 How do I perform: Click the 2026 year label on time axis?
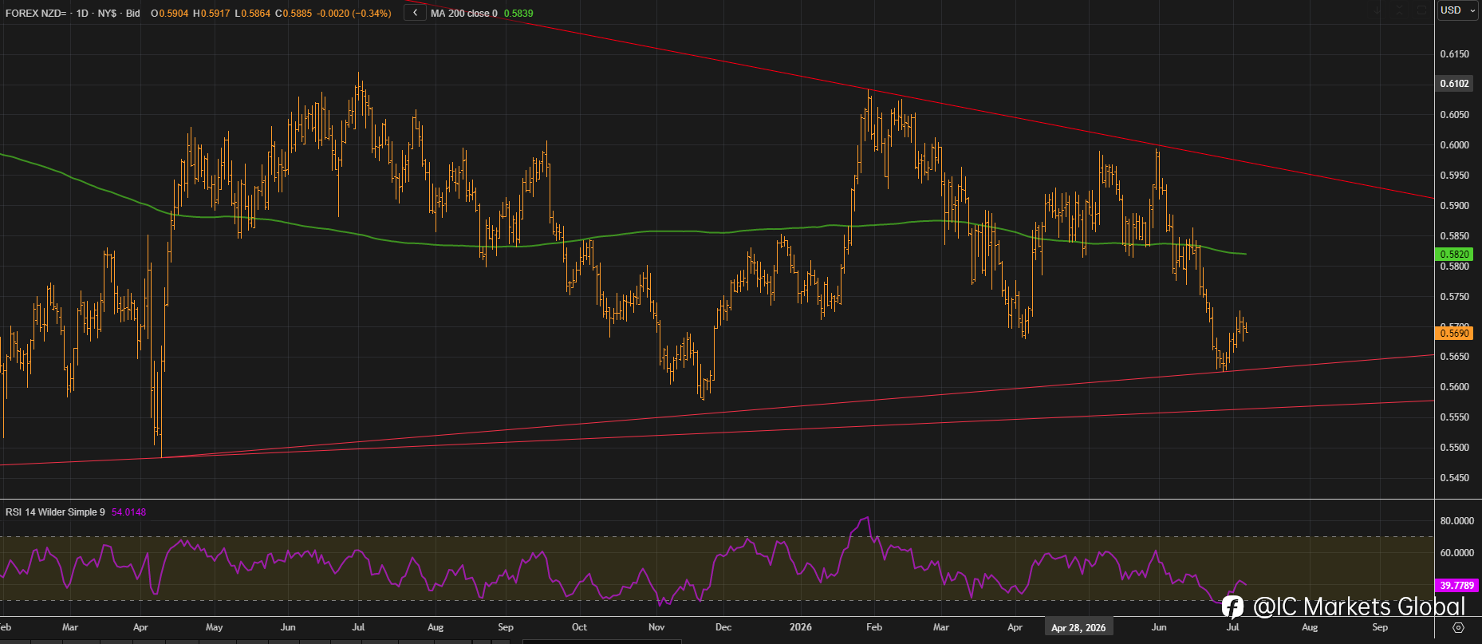tap(800, 627)
